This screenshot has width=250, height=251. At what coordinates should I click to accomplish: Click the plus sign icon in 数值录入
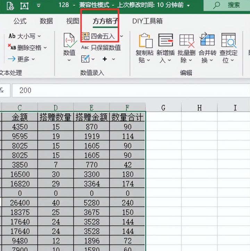pos(105,59)
